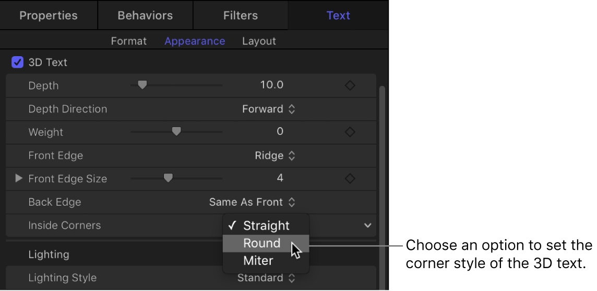Open the Layout pane

pos(259,41)
